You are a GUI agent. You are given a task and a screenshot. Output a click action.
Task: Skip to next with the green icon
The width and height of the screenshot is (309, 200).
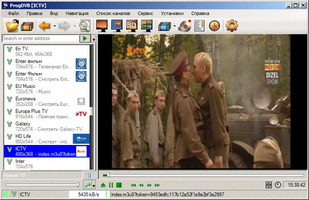[x=157, y=185]
